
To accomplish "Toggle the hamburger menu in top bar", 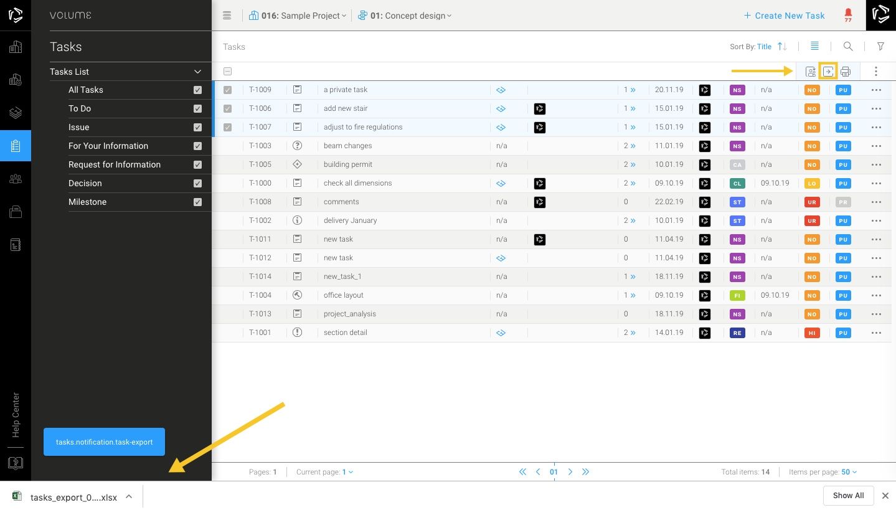I will pyautogui.click(x=227, y=16).
